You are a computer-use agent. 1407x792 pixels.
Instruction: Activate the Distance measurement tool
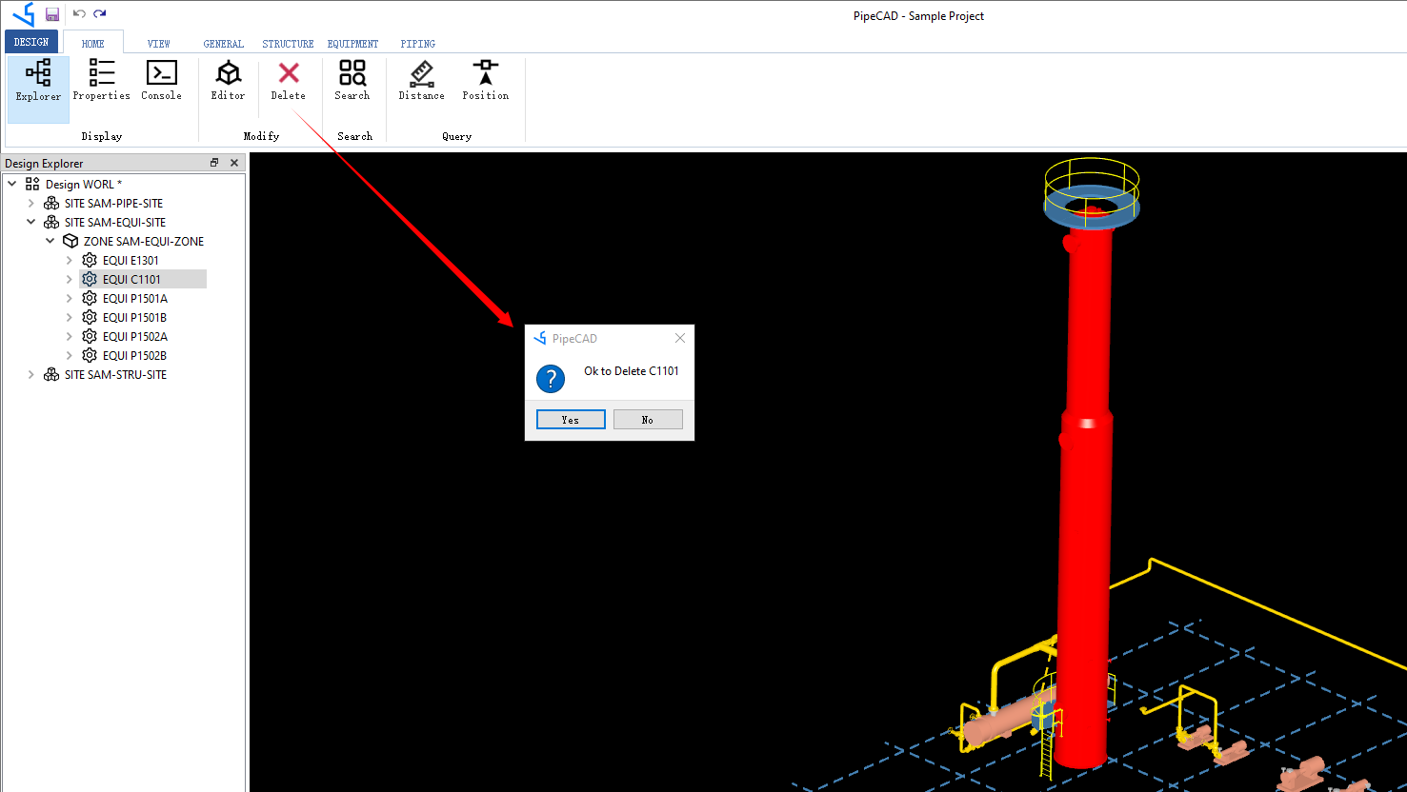point(422,80)
